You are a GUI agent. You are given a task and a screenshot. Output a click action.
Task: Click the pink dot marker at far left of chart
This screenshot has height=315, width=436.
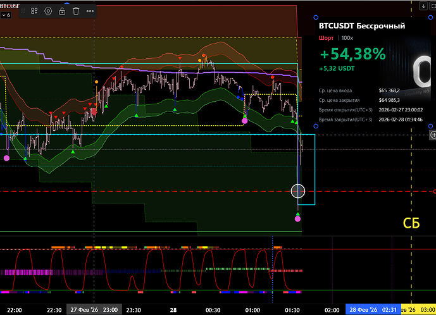tap(7, 157)
